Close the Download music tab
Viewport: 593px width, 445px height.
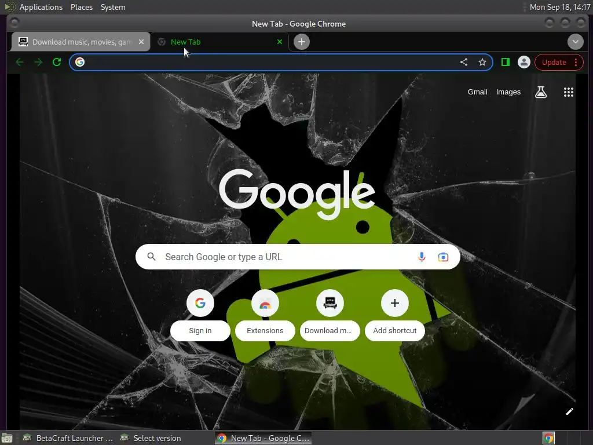[141, 42]
